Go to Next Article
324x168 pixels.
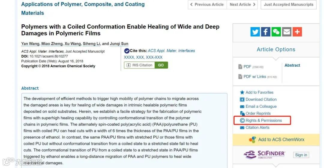click(242, 4)
